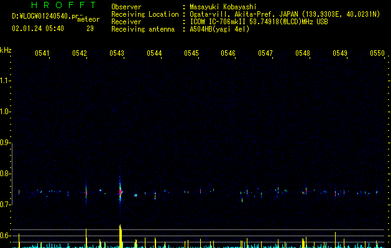
Task: Click the tallest yellow intensity peak at 0543
Action: tap(121, 236)
